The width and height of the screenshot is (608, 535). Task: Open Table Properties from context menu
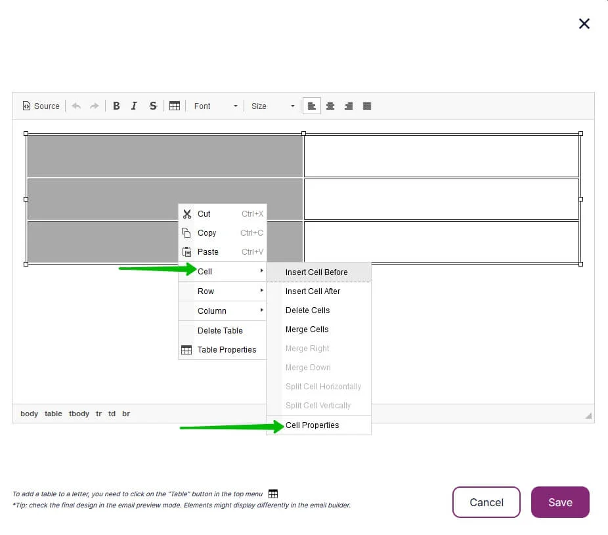click(222, 350)
